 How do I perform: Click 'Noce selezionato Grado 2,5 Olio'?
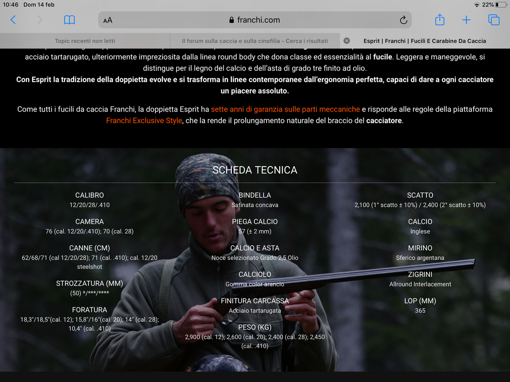coord(255,257)
